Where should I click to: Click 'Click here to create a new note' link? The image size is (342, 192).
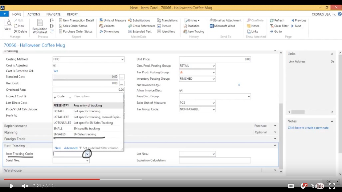[308, 128]
